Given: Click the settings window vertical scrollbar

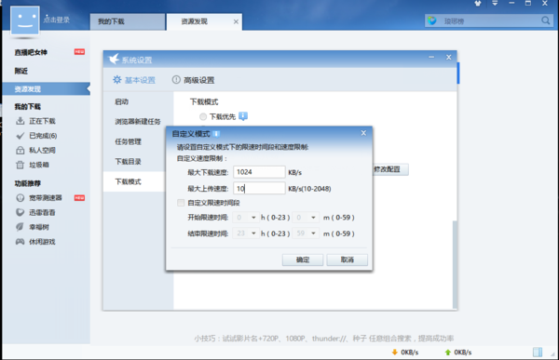Looking at the screenshot, I should pyautogui.click(x=455, y=264).
